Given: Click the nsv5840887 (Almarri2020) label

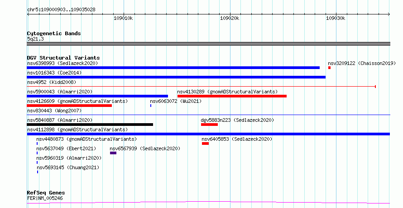Looking at the screenshot, I should [x=60, y=120].
